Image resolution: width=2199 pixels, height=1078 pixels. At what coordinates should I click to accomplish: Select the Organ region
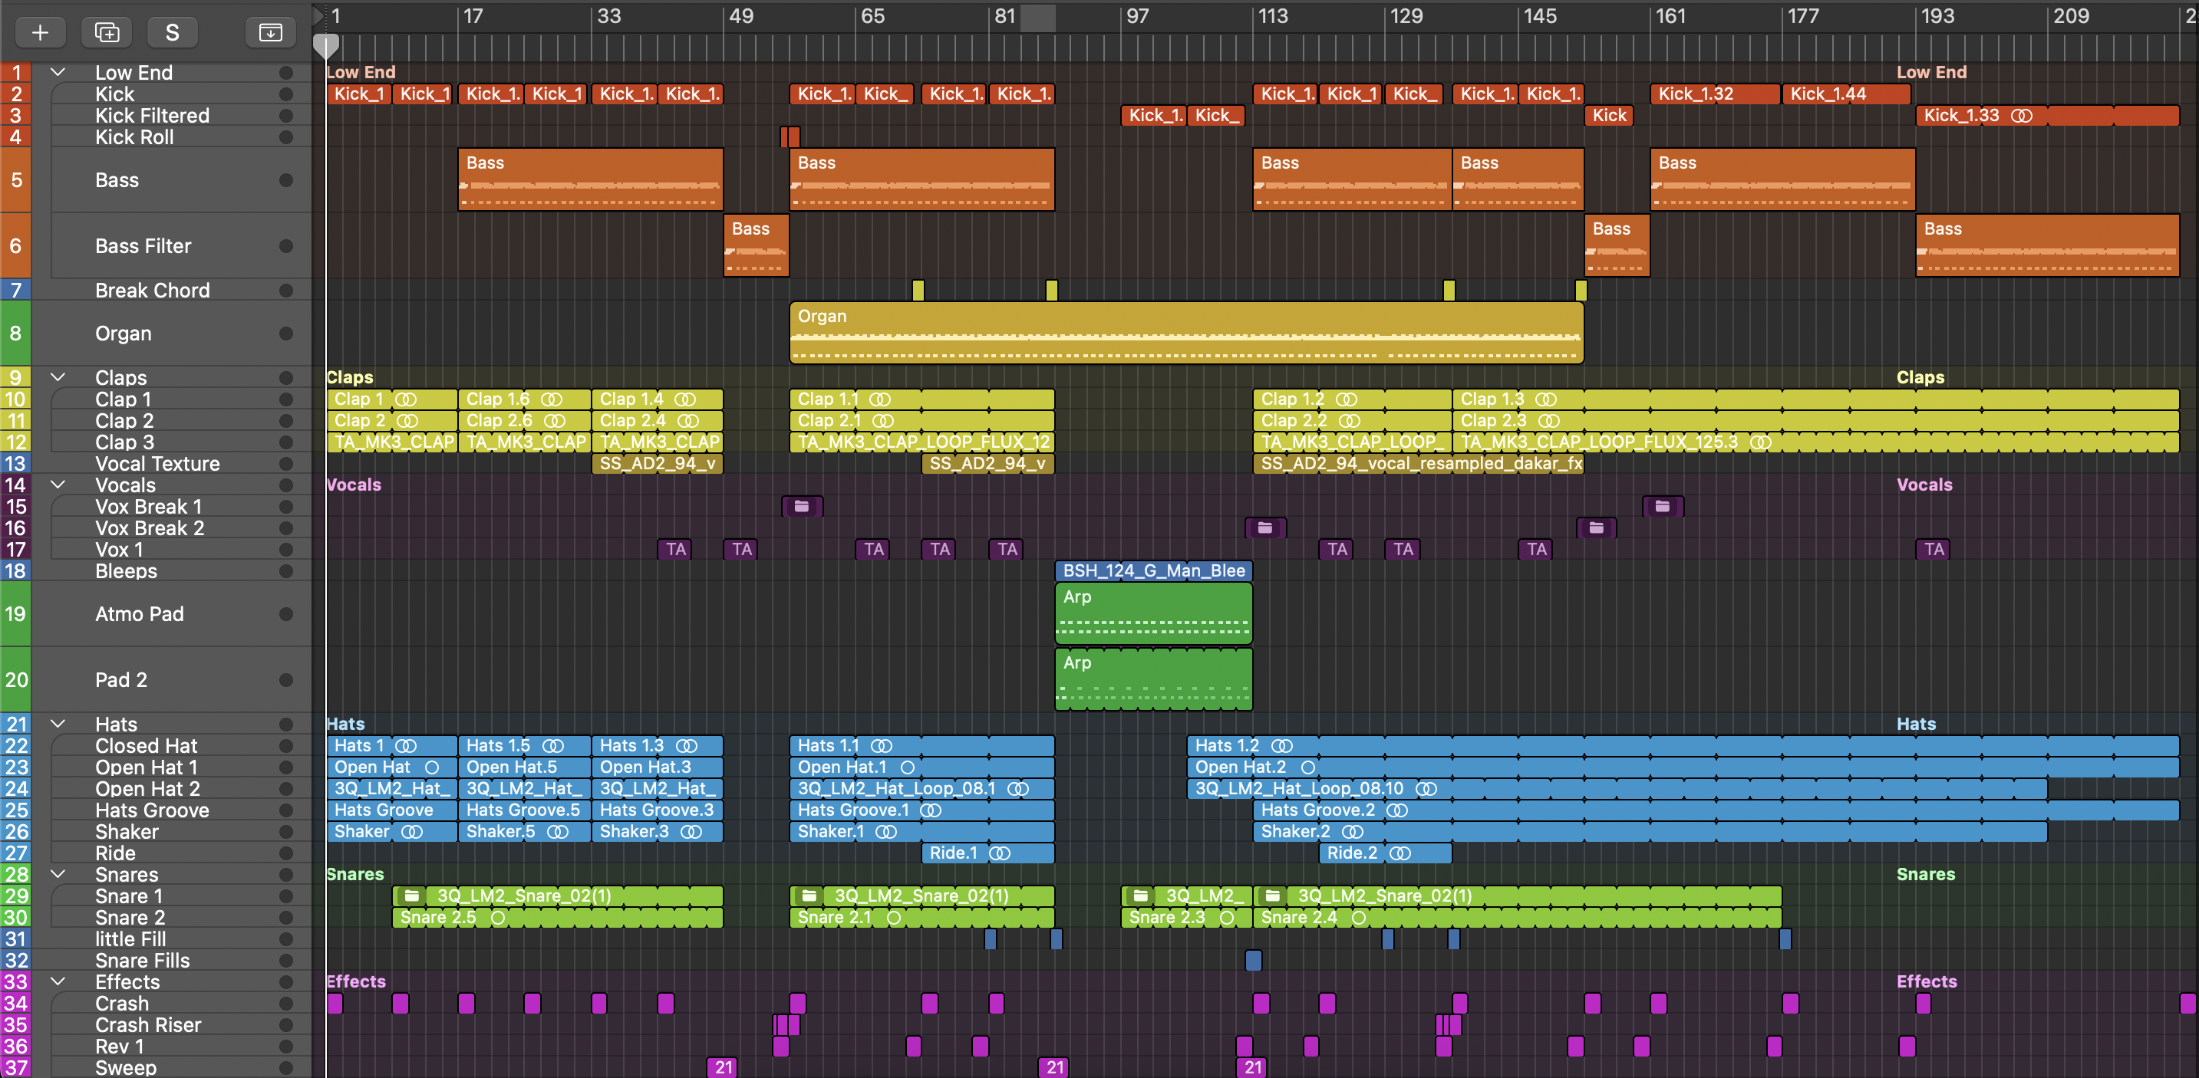1185,333
